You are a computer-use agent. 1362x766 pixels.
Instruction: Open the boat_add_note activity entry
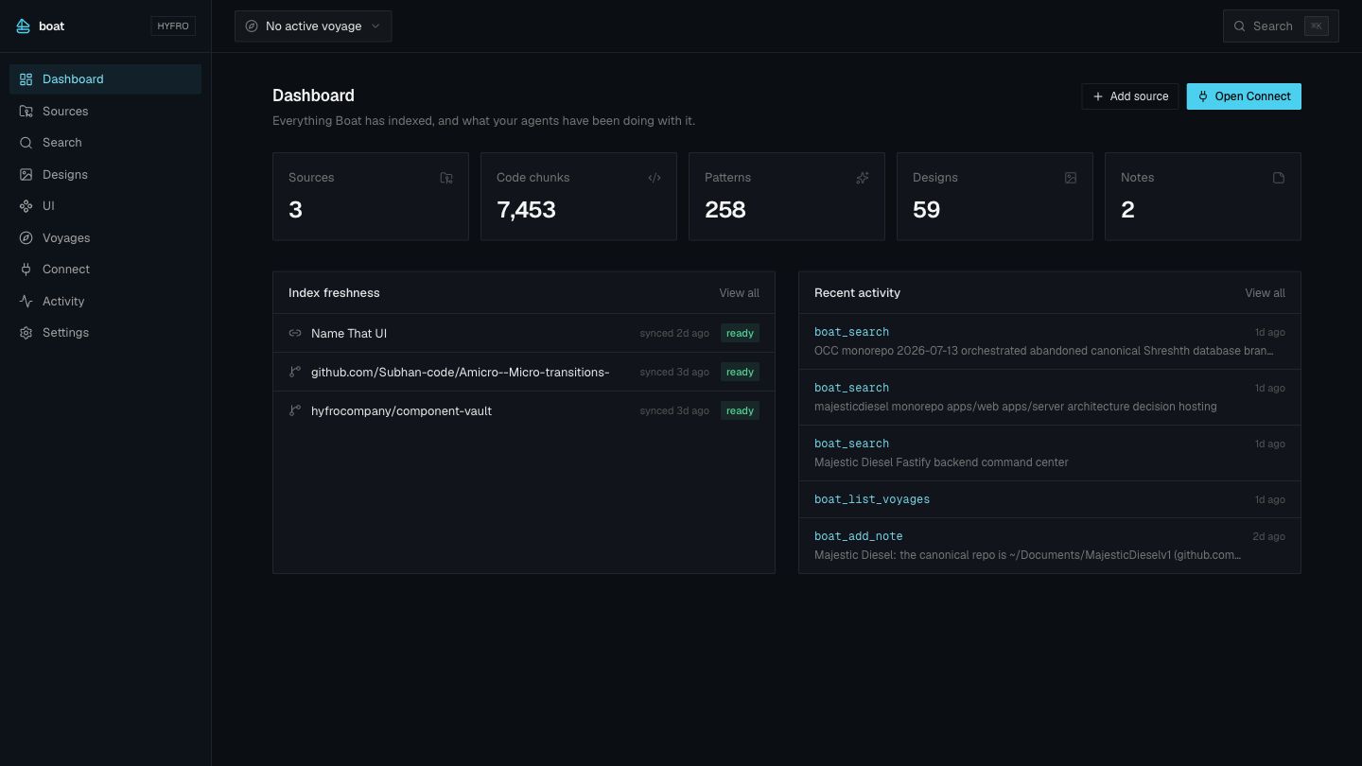[x=1050, y=546]
